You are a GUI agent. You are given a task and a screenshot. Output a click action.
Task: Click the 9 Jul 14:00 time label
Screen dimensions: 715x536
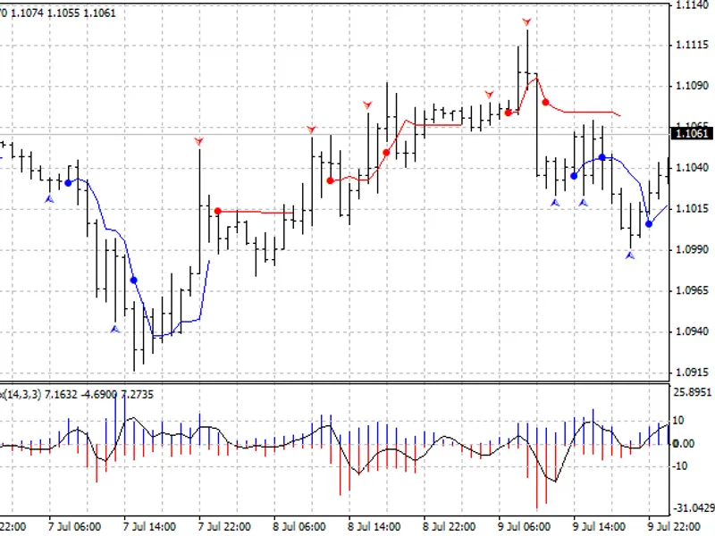(600, 527)
